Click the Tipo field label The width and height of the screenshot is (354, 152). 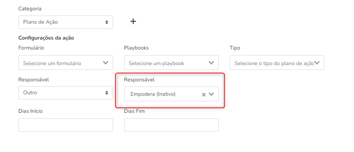(x=235, y=48)
